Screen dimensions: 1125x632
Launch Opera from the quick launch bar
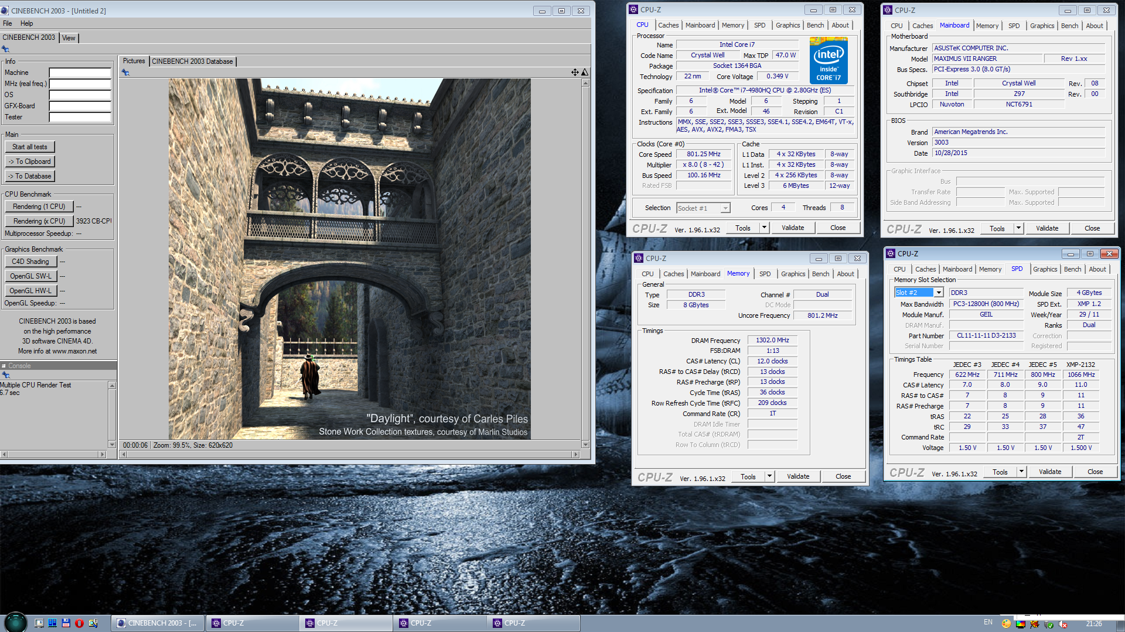79,623
